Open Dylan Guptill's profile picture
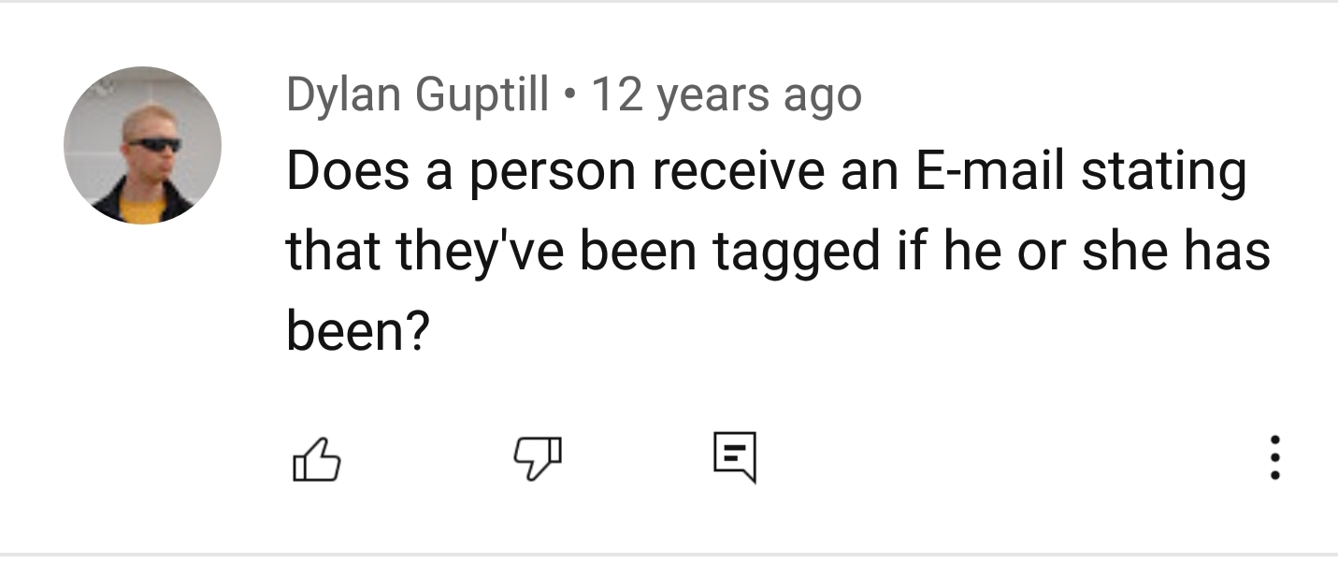The width and height of the screenshot is (1338, 578). coord(142,146)
